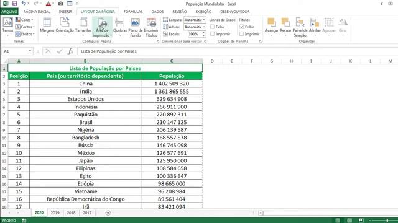The width and height of the screenshot is (398, 223).
Task: Switch to the FÓRMULAS tab
Action: pos(133,11)
